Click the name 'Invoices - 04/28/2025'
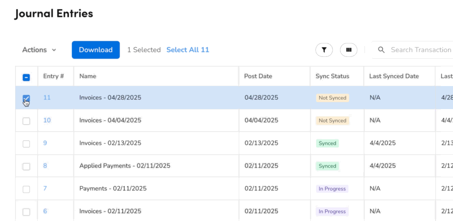The image size is (453, 221). [x=110, y=97]
